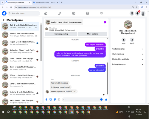This screenshot has width=149, height=119.
Task: Open Jaime conversation in chat list
Action: [20, 60]
